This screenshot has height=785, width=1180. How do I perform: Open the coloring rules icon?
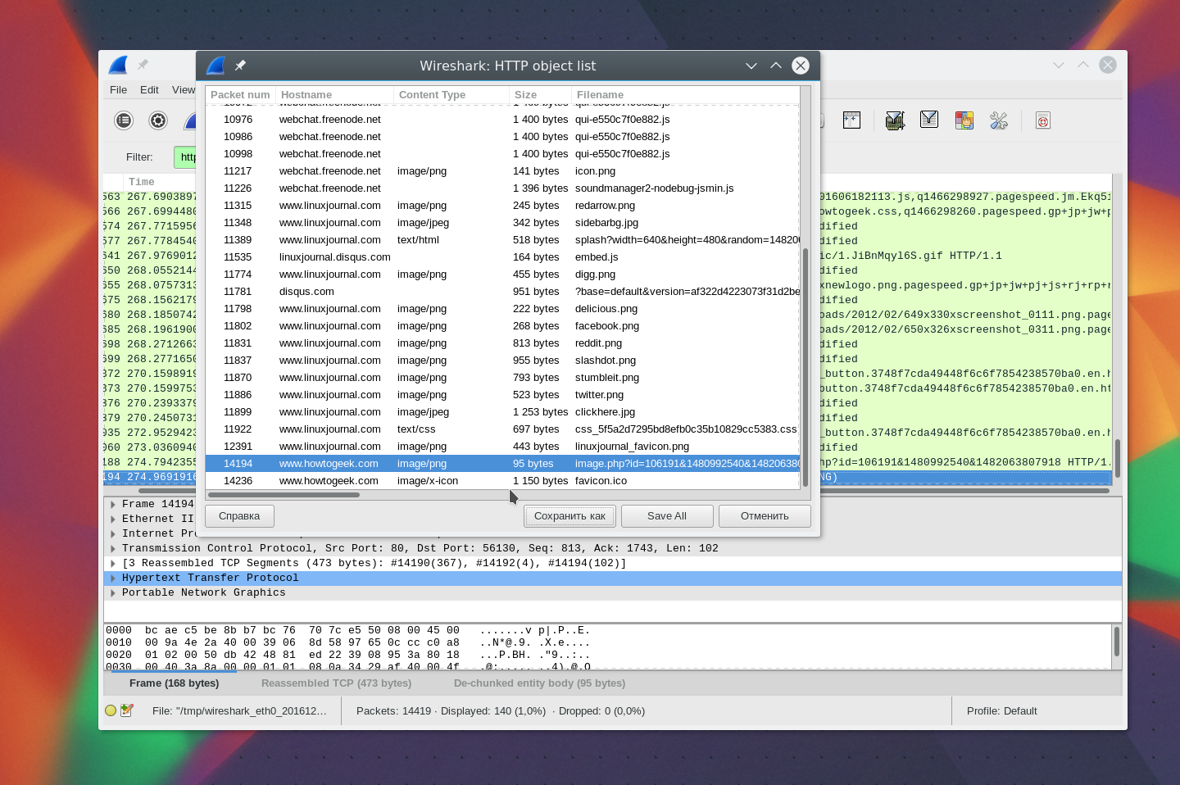pos(964,120)
